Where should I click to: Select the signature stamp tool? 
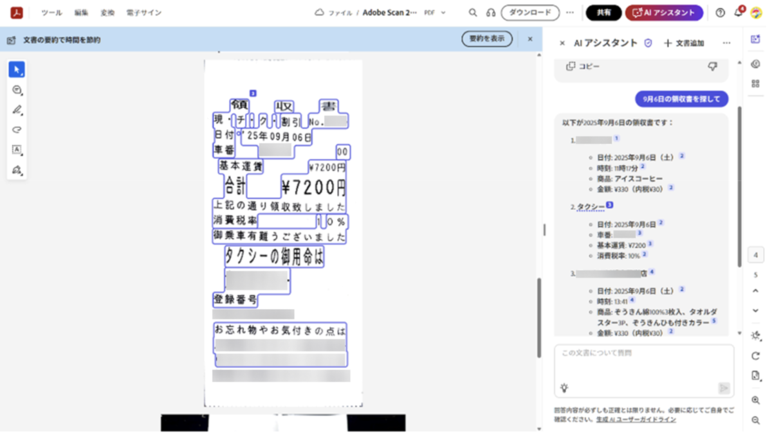pos(17,170)
